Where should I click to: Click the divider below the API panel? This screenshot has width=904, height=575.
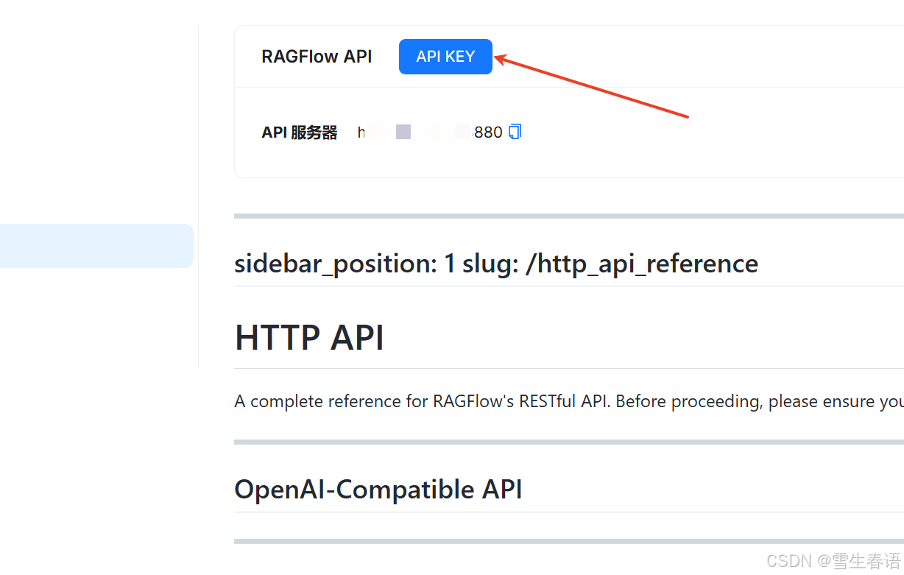pos(515,215)
